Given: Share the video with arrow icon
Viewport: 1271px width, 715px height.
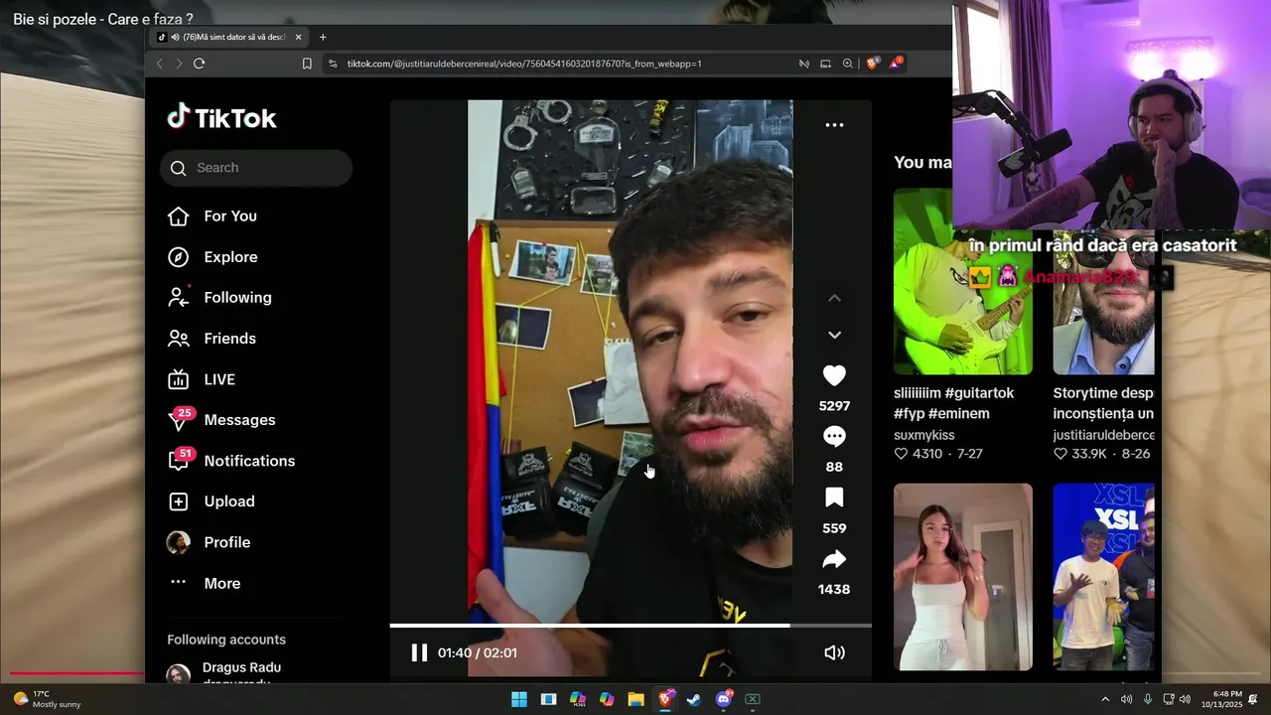Looking at the screenshot, I should (x=834, y=559).
